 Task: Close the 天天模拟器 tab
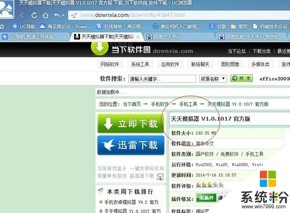coord(138,37)
